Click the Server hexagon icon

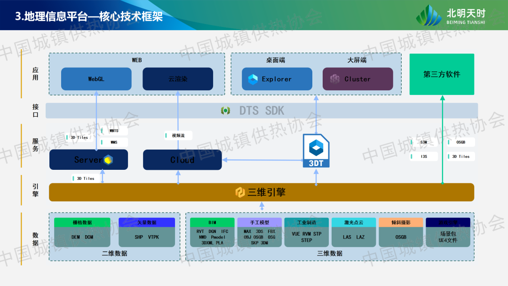[109, 160]
